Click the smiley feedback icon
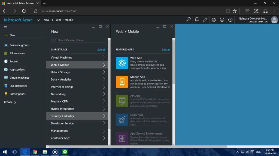Screen dimensions: 279x156 [222, 20]
